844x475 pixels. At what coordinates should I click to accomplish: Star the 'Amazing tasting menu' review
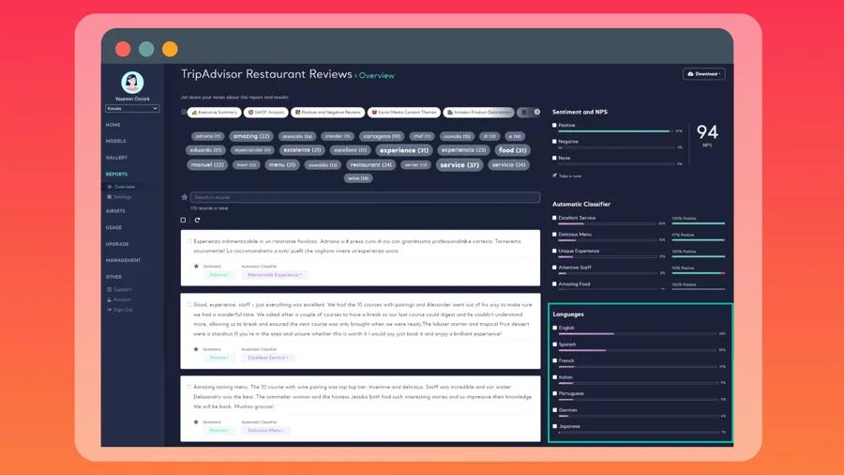point(196,422)
